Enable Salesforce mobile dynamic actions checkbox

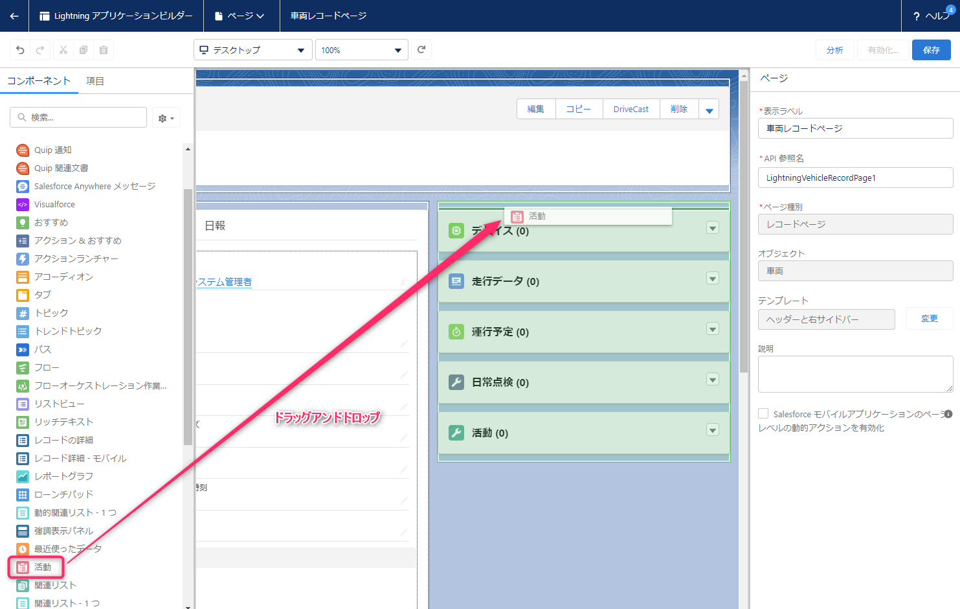tap(763, 413)
